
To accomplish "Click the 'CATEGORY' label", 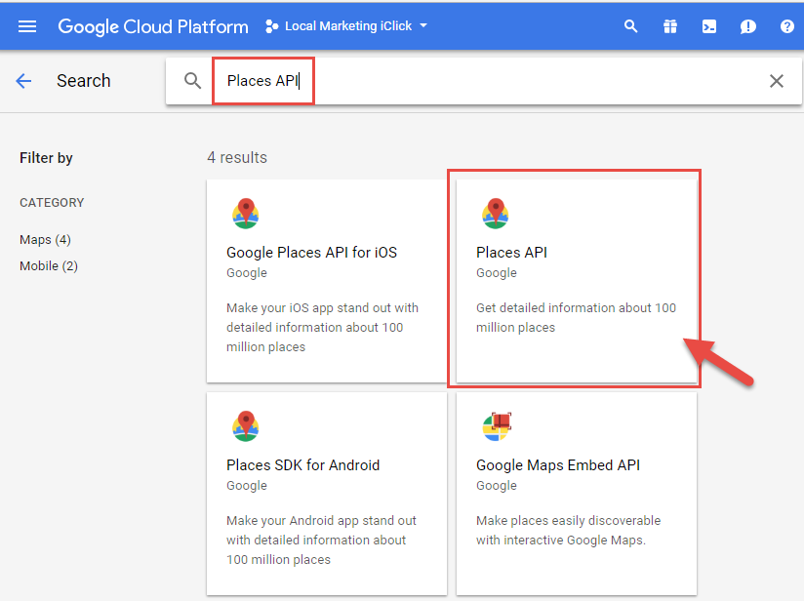I will (x=52, y=203).
